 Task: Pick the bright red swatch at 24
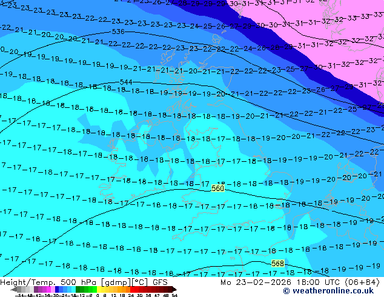(x=132, y=289)
